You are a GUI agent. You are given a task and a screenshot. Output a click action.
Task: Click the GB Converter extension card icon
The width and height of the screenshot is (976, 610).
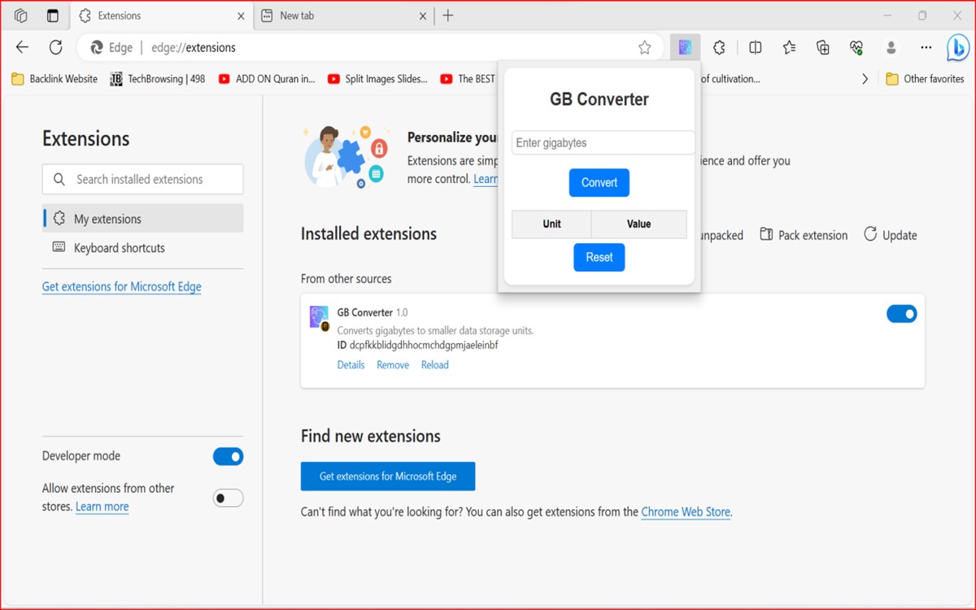coord(320,318)
